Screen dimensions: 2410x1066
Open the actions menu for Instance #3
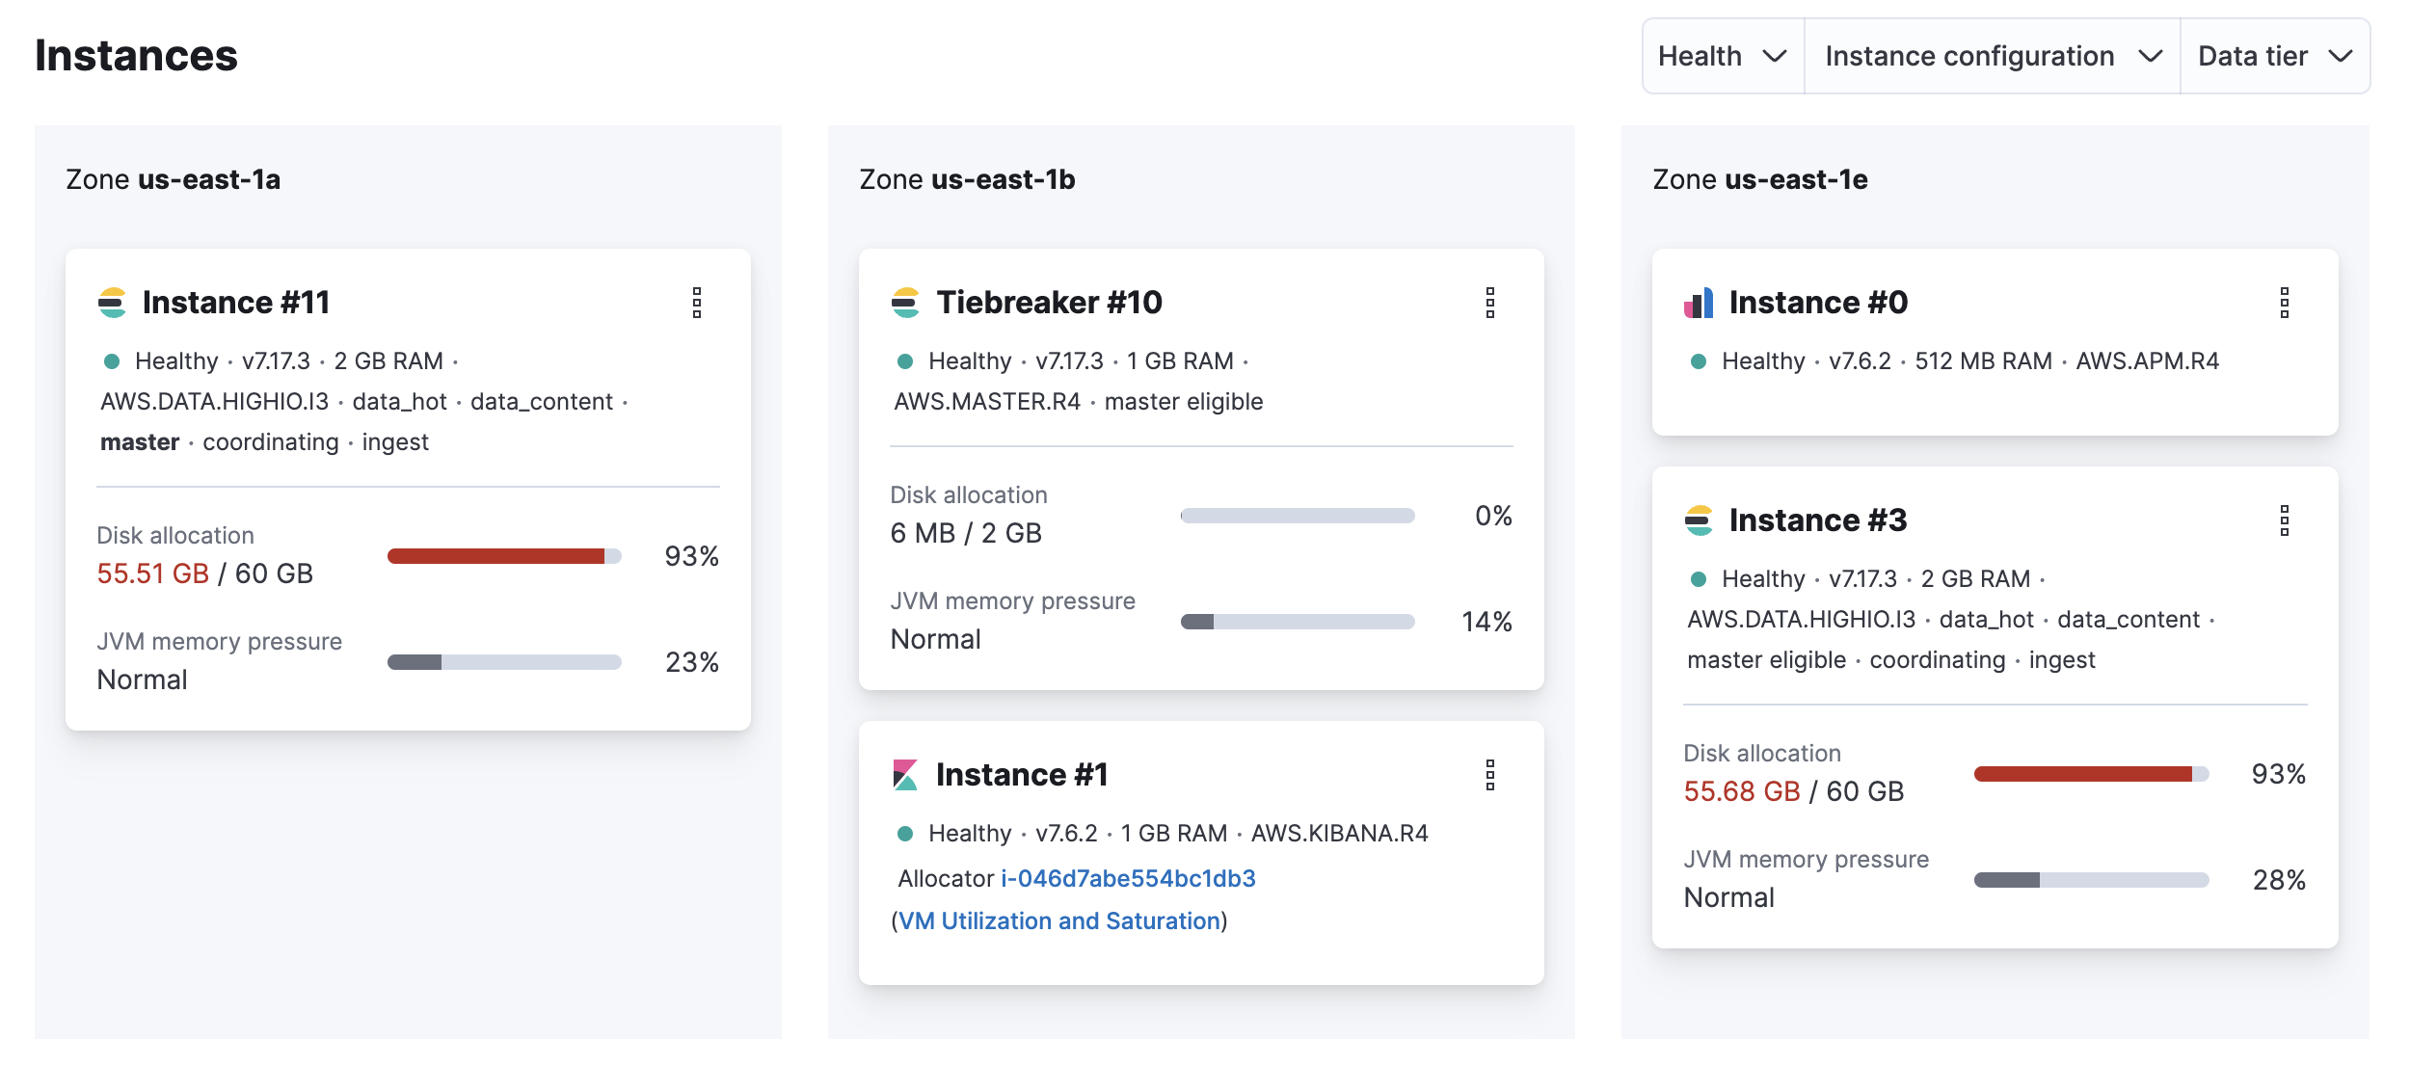(x=2284, y=521)
